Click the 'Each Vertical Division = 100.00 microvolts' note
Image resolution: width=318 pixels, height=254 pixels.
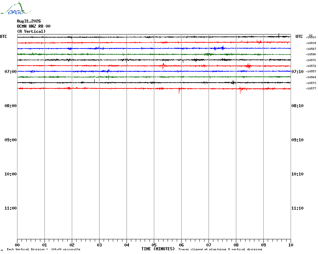click(x=44, y=249)
